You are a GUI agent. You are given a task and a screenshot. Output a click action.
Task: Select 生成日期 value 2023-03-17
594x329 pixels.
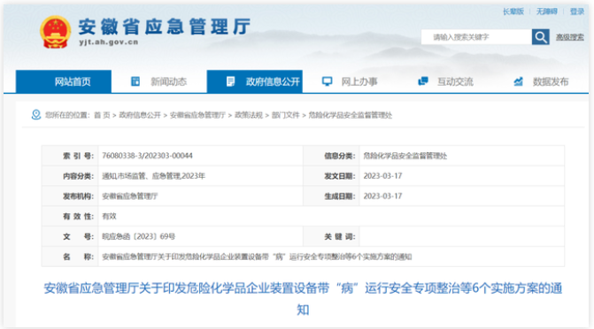click(382, 196)
